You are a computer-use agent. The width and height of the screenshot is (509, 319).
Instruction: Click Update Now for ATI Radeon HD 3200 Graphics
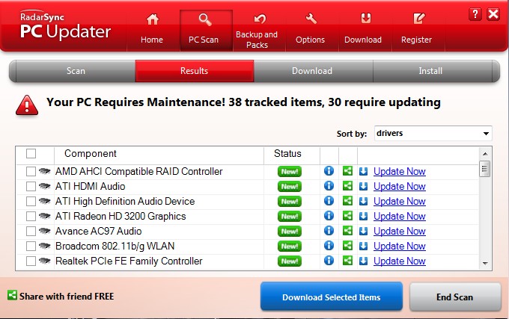pyautogui.click(x=399, y=216)
